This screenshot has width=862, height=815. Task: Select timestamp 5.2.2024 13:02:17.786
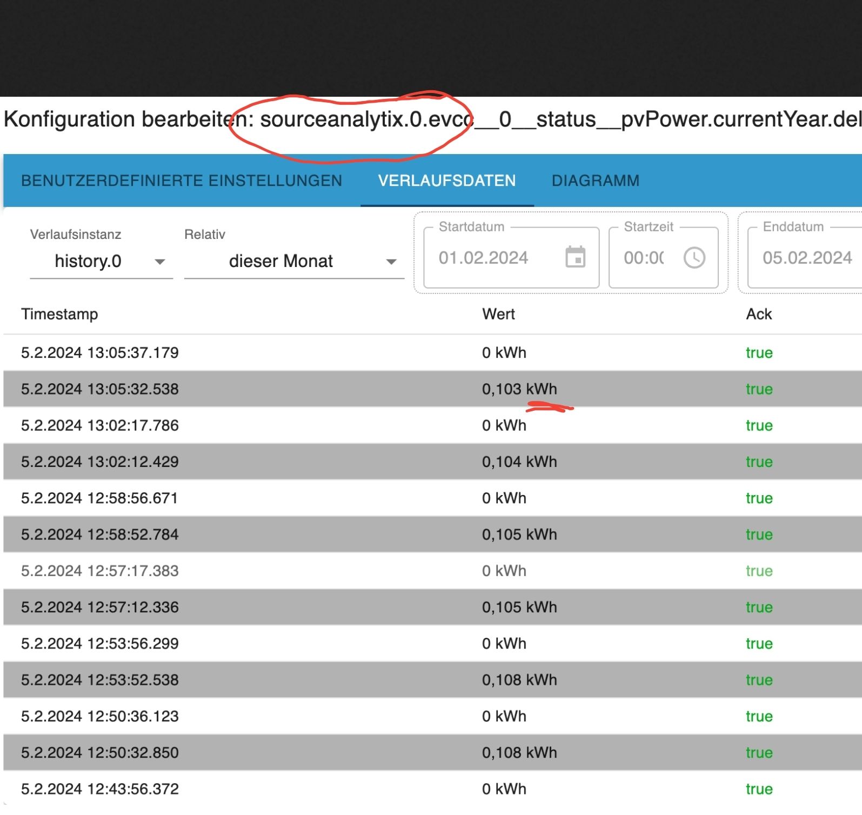[100, 425]
